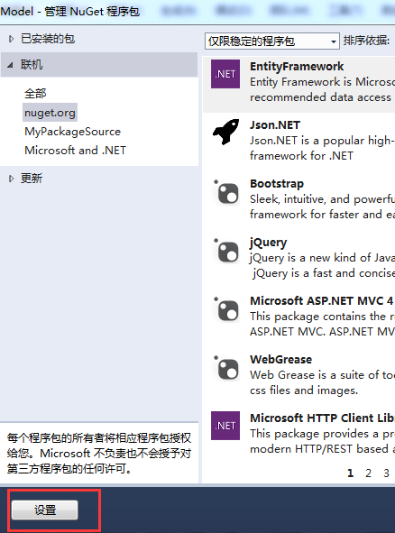This screenshot has width=395, height=533.
Task: Click the 排序依据 label
Action: (366, 41)
